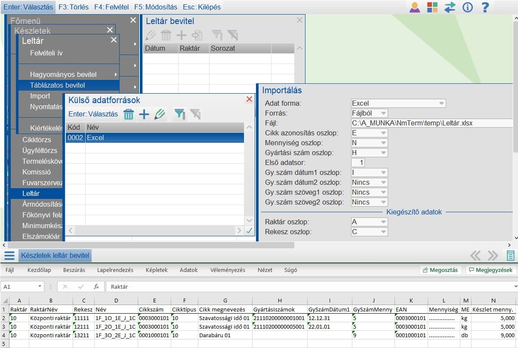The width and height of the screenshot is (518, 348).
Task: Expand the Adat forma Excel dropdown
Action: click(441, 104)
